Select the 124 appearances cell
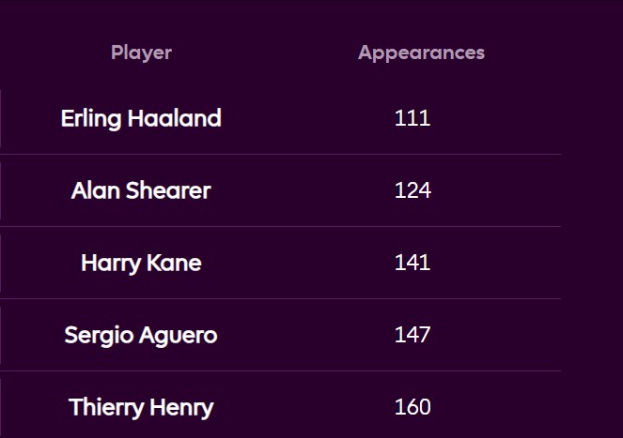 pos(413,190)
